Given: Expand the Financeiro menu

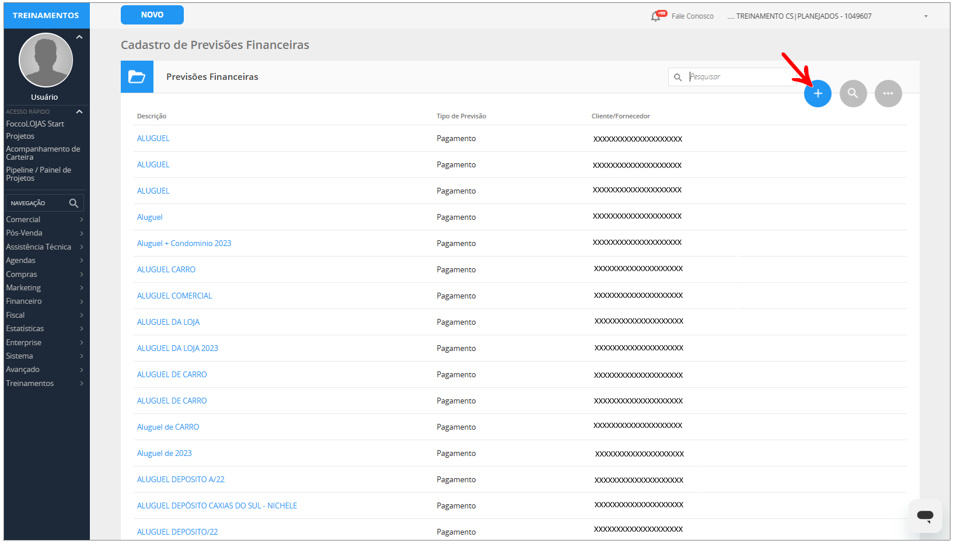Looking at the screenshot, I should tap(45, 301).
